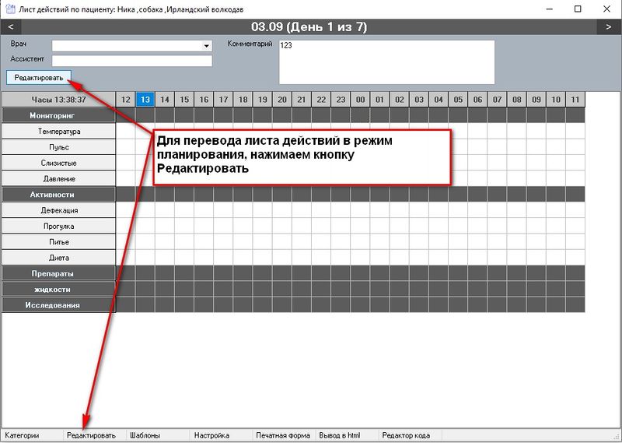Select Редактировать in the bottom bar
Screen dimensions: 622x443
tap(91, 435)
